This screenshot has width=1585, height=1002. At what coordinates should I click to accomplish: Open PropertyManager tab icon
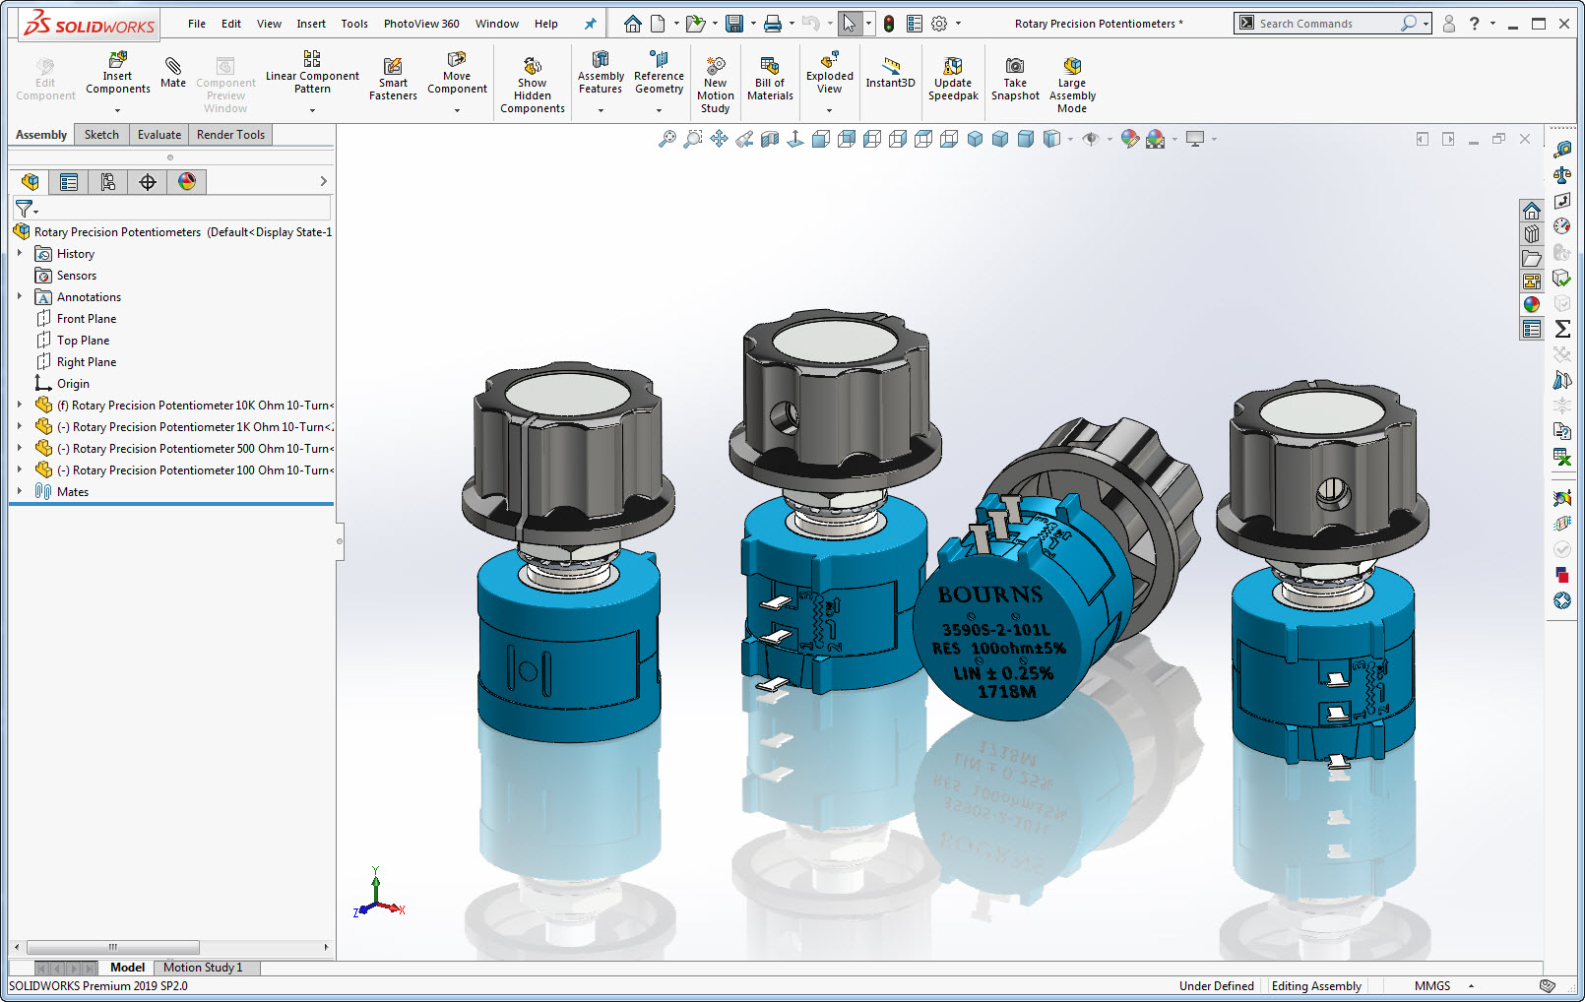(x=69, y=182)
